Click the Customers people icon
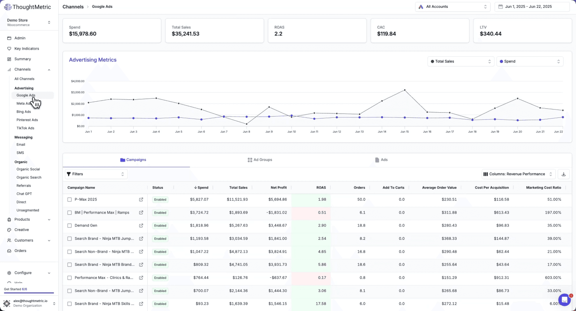Viewport: 576px width, 311px height. (x=9, y=240)
